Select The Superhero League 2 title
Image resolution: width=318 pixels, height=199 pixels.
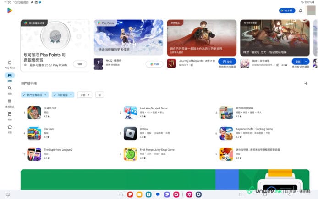pyautogui.click(x=58, y=149)
